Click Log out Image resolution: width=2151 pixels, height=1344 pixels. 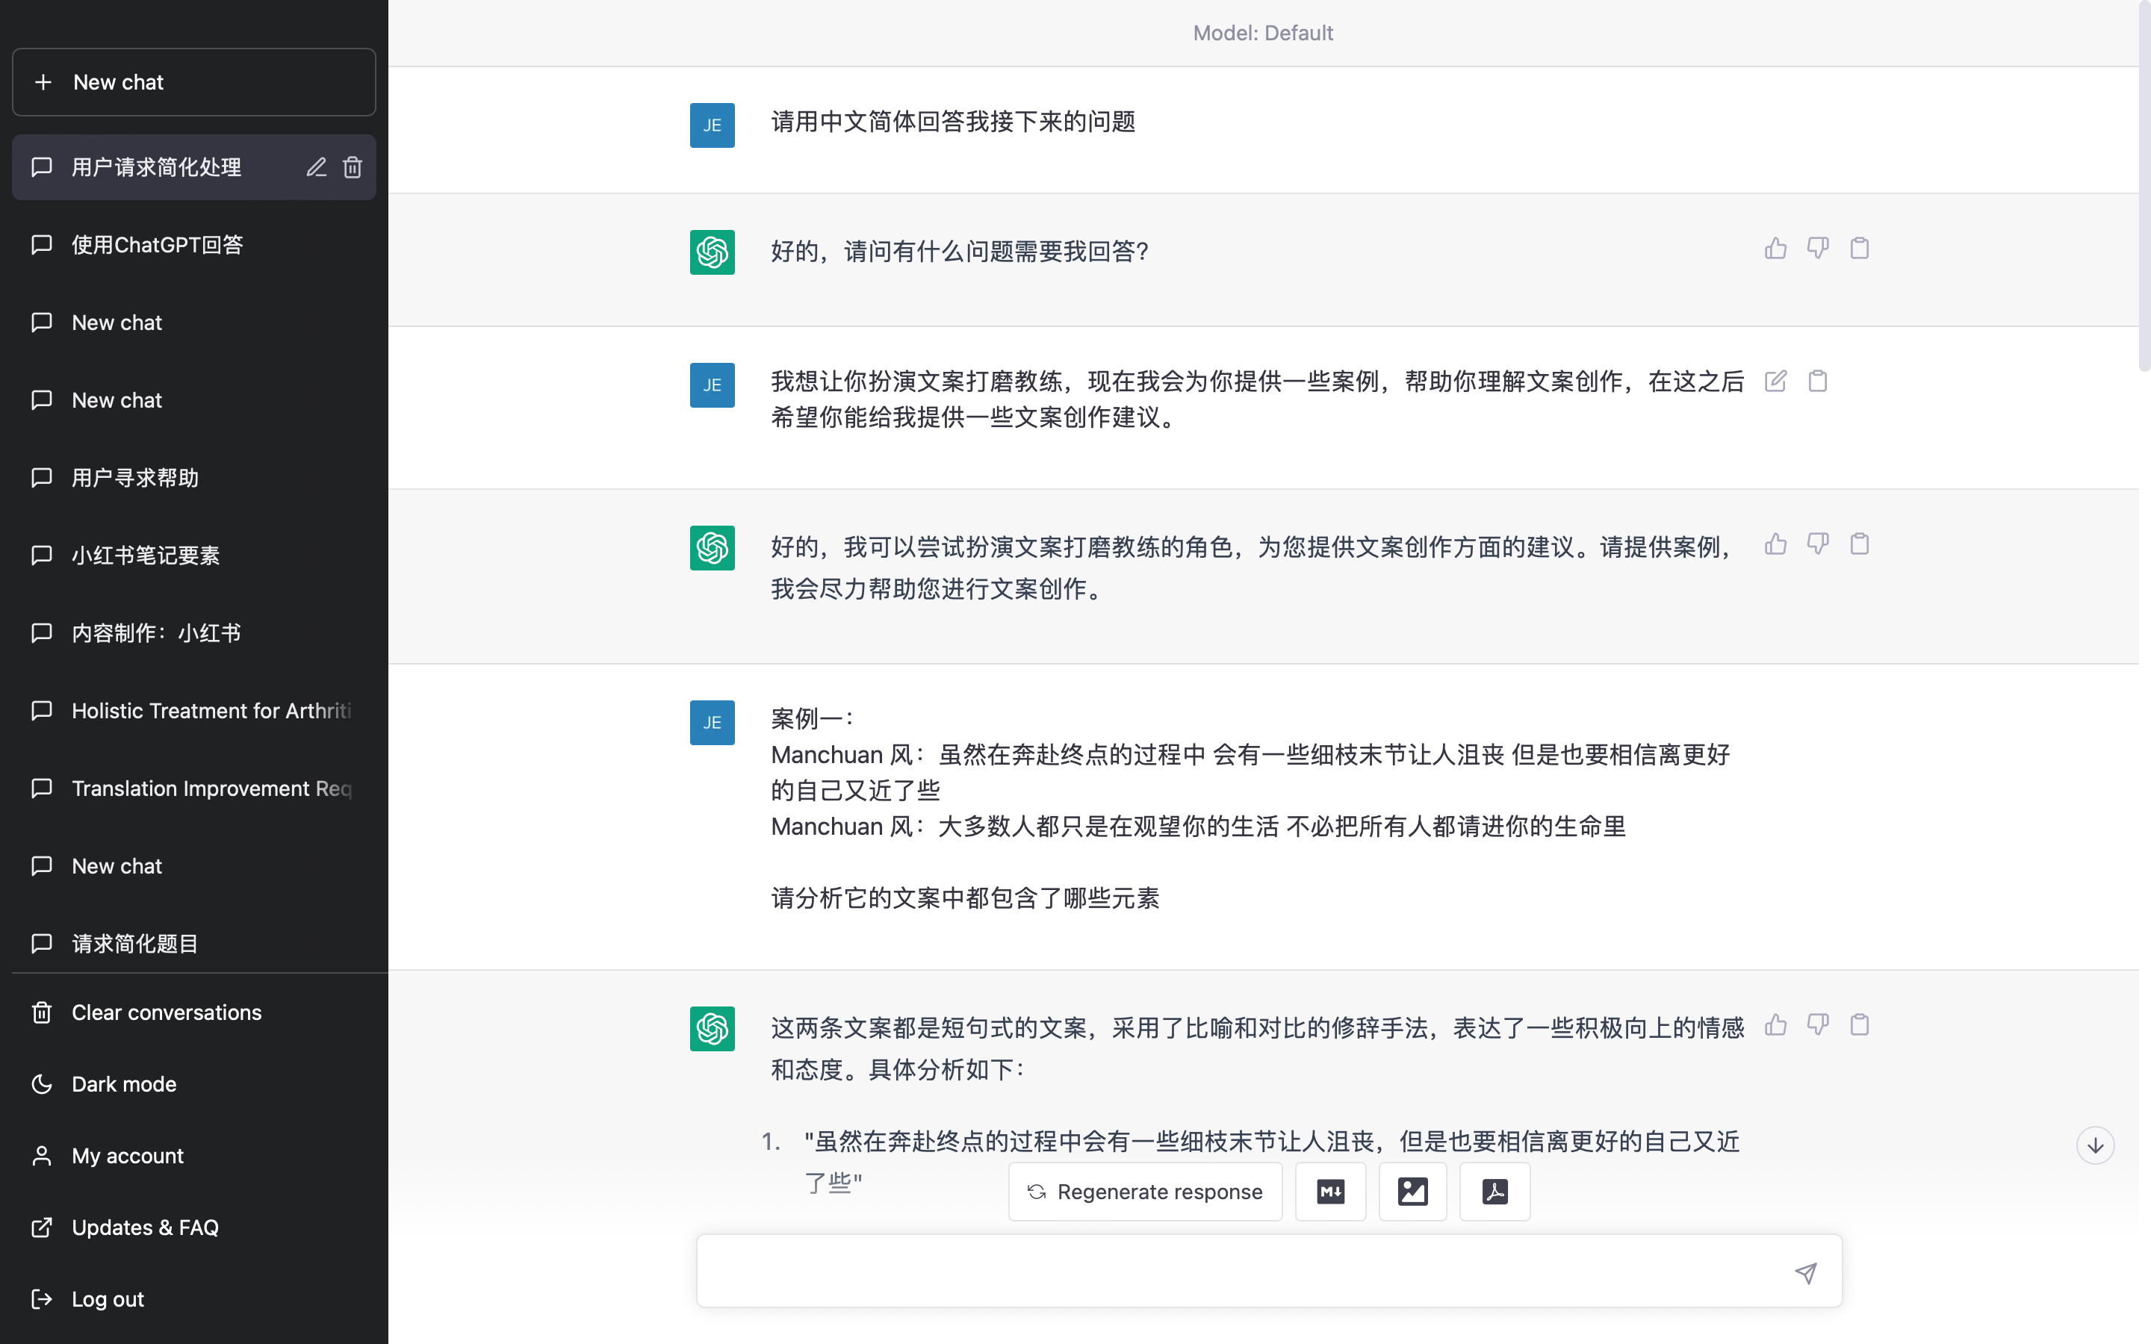pos(193,1298)
